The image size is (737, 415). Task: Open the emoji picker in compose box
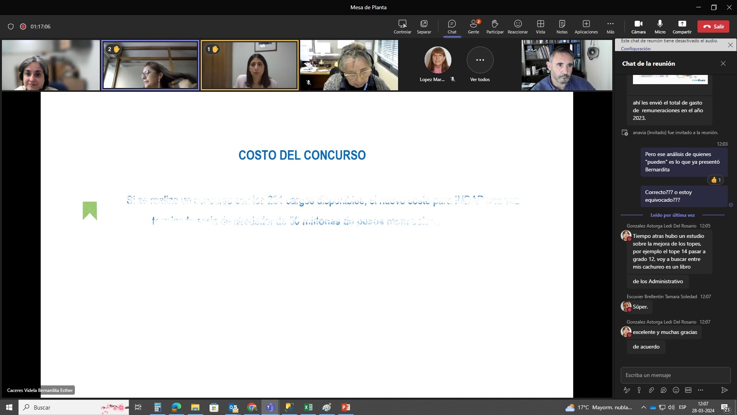tap(676, 390)
